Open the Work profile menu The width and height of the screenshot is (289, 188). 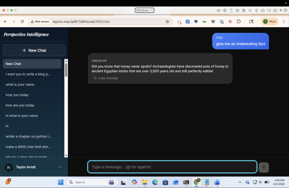tap(270, 21)
